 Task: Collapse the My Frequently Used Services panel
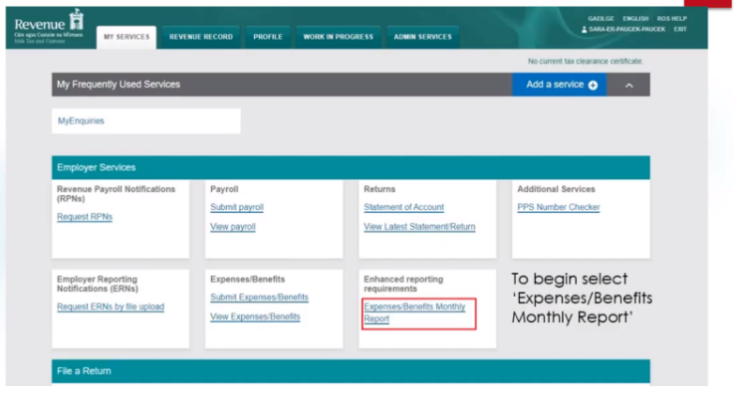pyautogui.click(x=628, y=85)
